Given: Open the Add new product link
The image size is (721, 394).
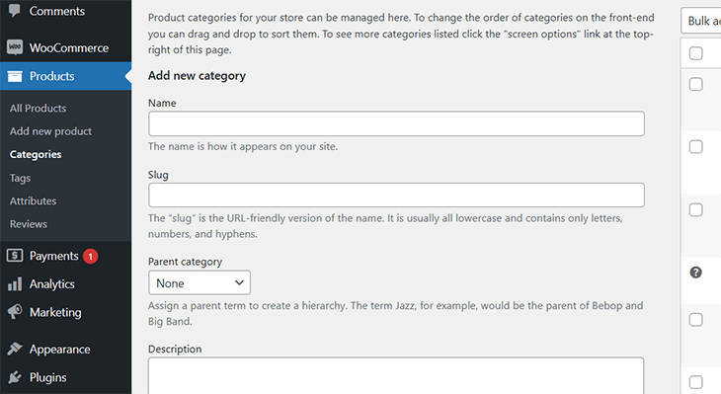Looking at the screenshot, I should tap(50, 131).
